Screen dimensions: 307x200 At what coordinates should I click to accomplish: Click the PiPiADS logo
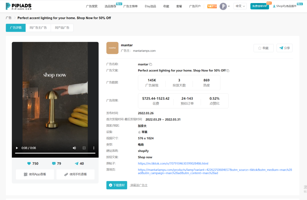coord(18,6)
